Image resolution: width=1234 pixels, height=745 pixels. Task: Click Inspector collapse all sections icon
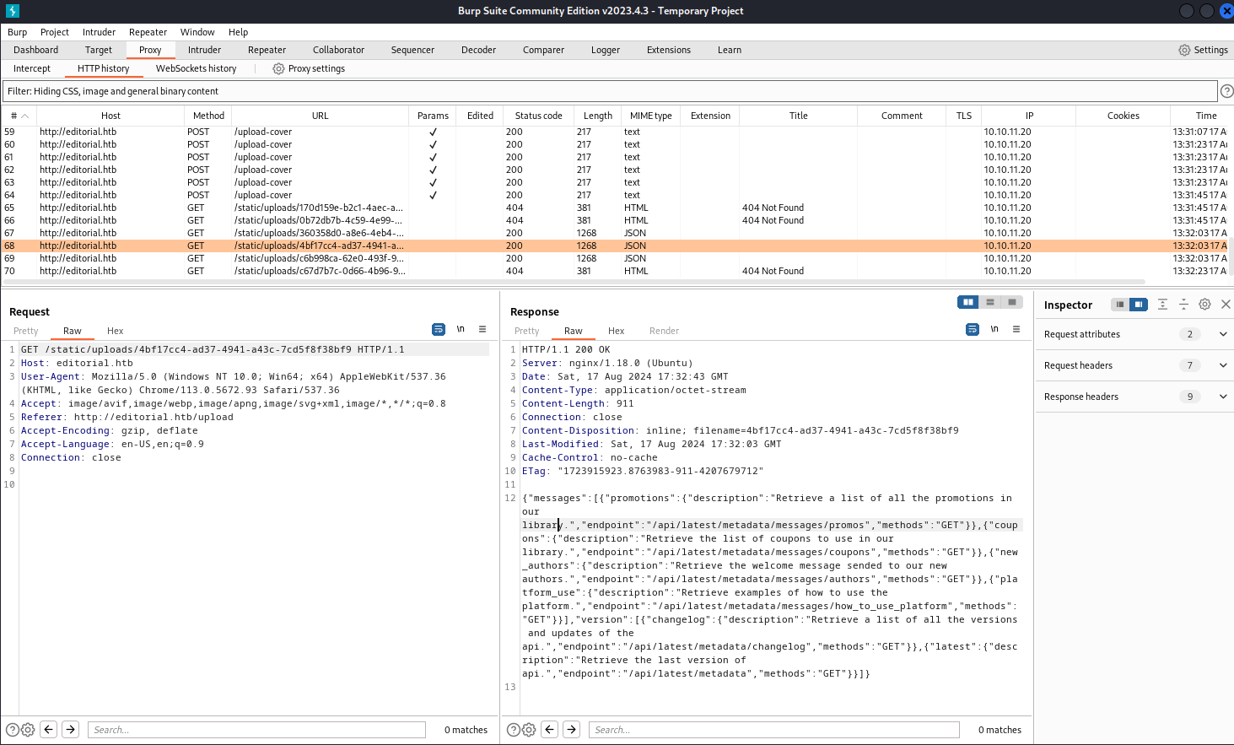pos(1183,305)
